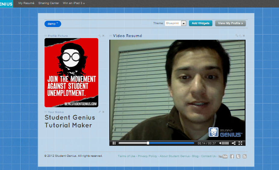Screen dimensions: 279x170
Task: Click the video share icon
Action: pos(234,143)
